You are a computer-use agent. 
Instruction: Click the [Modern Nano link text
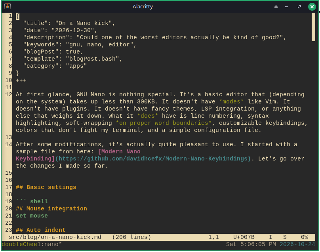click(x=119, y=152)
